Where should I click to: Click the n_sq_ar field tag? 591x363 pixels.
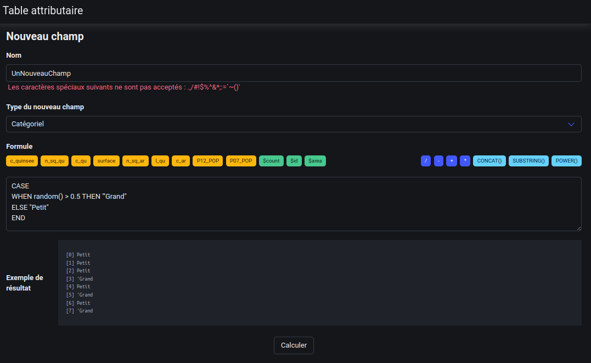click(x=136, y=161)
